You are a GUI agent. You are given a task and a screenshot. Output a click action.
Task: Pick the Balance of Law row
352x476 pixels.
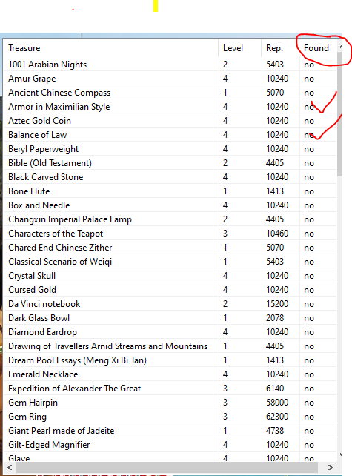[x=170, y=135]
